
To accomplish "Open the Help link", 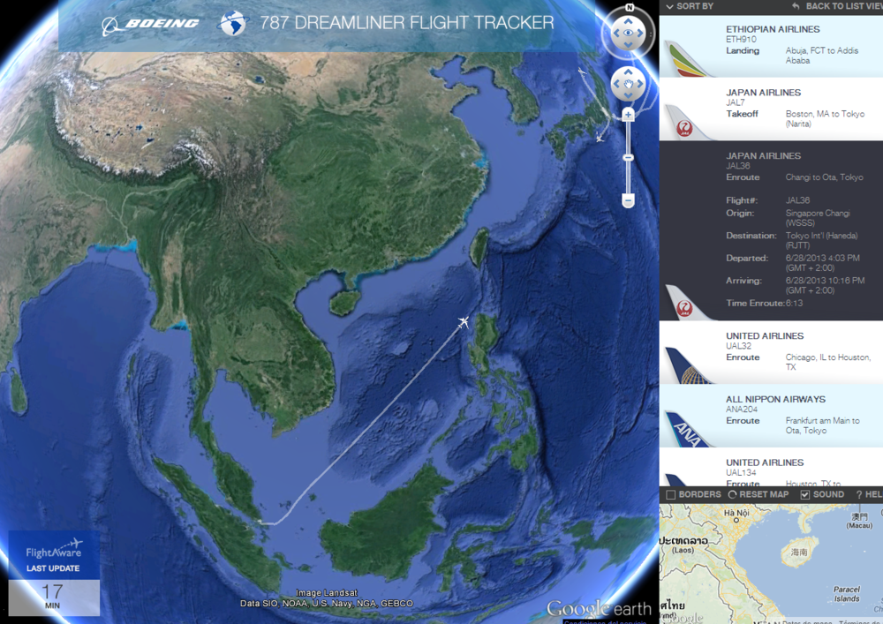I will (869, 494).
